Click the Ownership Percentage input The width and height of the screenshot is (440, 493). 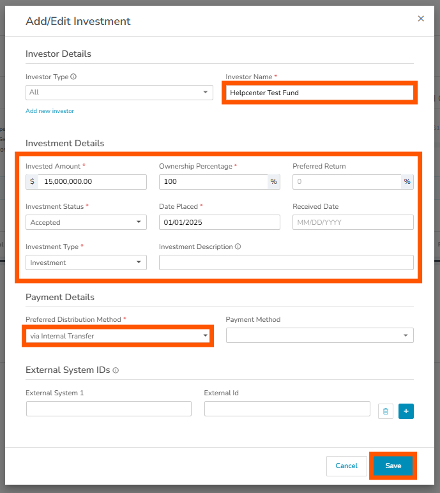pos(213,182)
